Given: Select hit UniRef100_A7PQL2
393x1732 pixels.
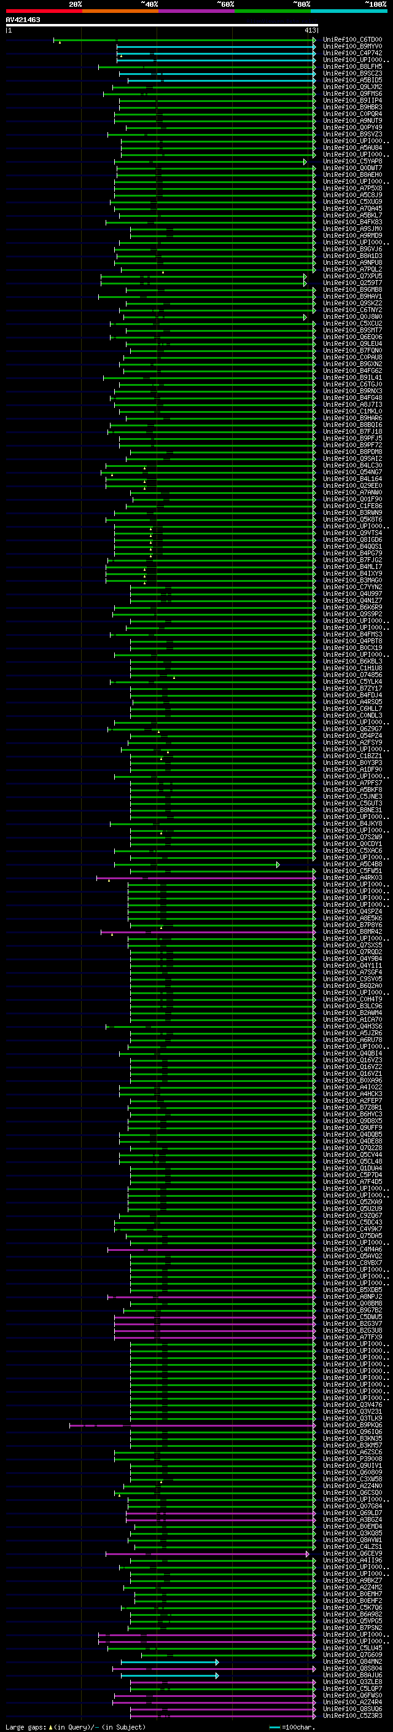Looking at the screenshot, I should pyautogui.click(x=352, y=270).
